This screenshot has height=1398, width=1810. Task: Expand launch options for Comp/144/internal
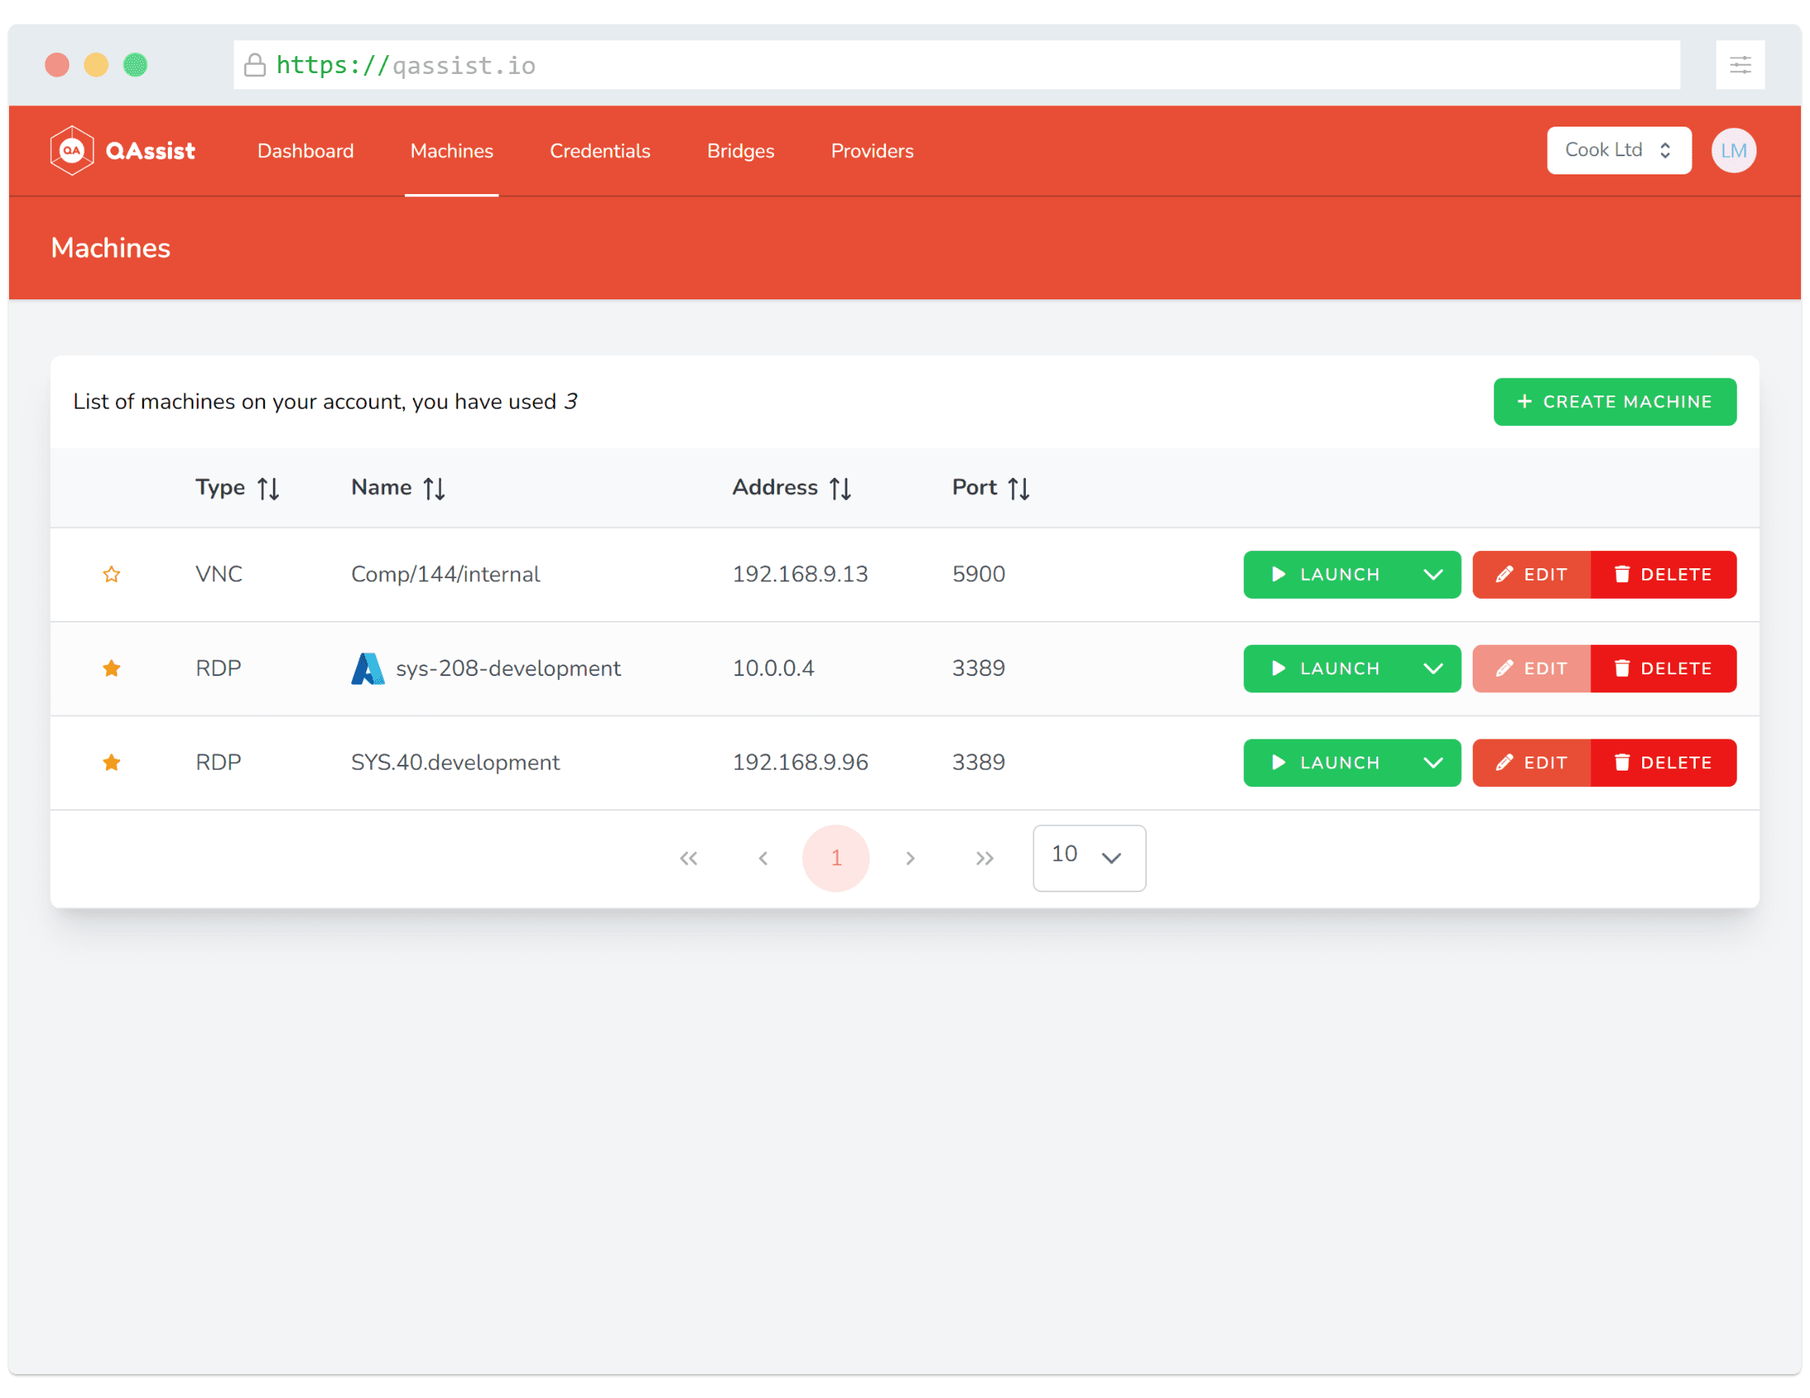[1433, 574]
